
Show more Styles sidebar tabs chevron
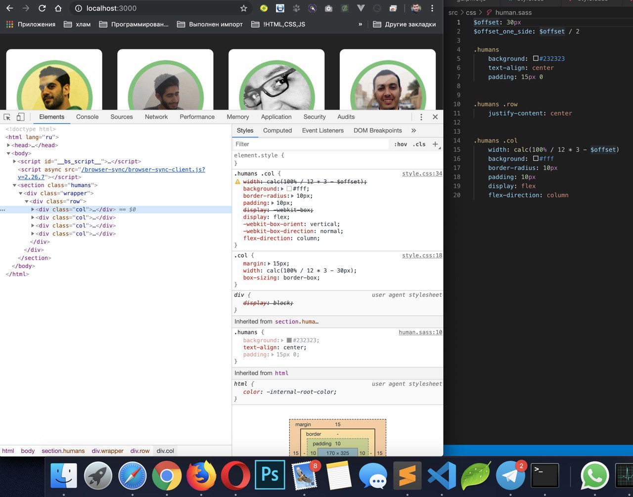pyautogui.click(x=413, y=131)
